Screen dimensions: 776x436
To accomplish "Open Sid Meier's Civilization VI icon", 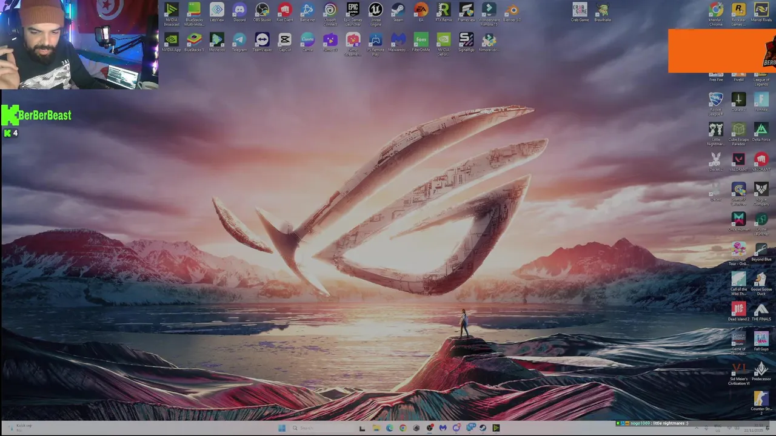I will point(738,373).
